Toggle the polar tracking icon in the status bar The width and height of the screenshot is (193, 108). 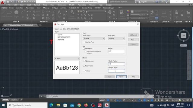[x=124, y=100]
